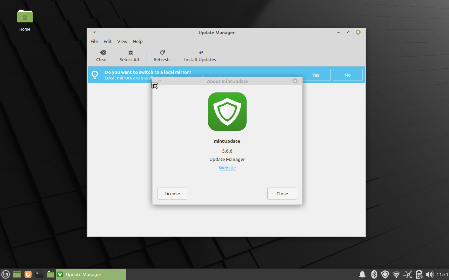
Task: Click the 11:51 clock in the panel
Action: (442, 274)
